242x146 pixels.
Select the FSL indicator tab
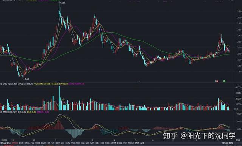[x=32, y=143]
